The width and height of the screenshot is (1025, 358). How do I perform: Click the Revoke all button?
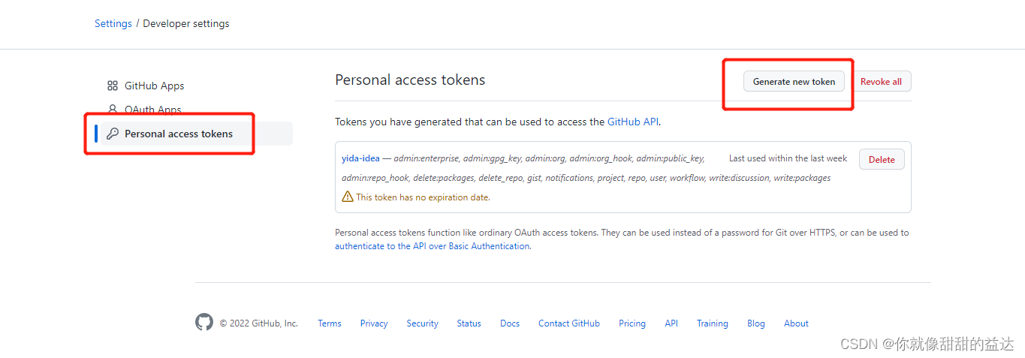click(881, 82)
